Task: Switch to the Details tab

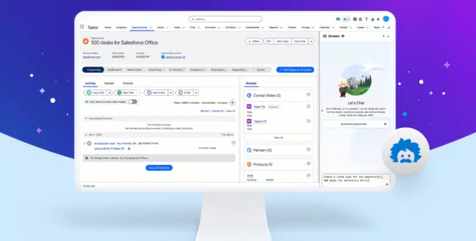Action: [109, 83]
